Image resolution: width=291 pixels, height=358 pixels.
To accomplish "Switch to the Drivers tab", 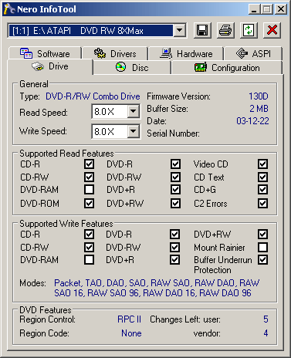I will (115, 53).
